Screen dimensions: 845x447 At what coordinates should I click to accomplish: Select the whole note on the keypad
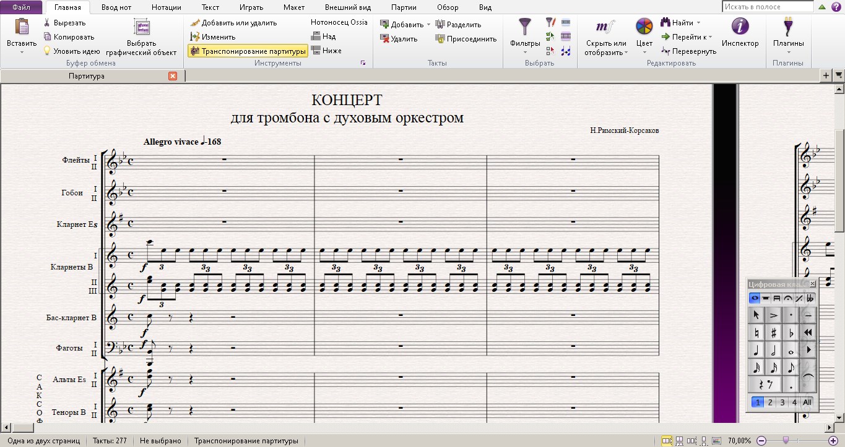(x=791, y=350)
